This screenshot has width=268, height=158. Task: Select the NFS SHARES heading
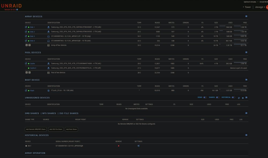49,113
